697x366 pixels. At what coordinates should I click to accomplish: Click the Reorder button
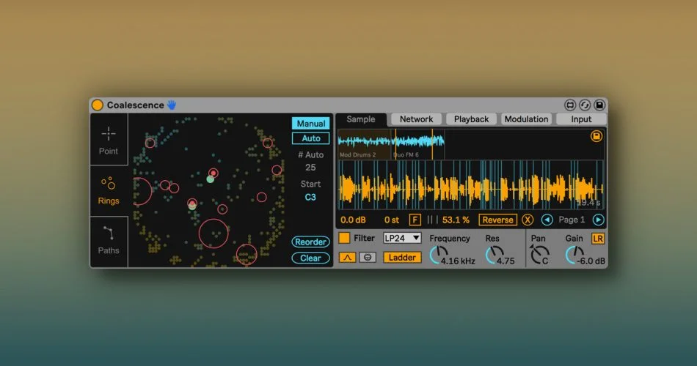pos(310,242)
